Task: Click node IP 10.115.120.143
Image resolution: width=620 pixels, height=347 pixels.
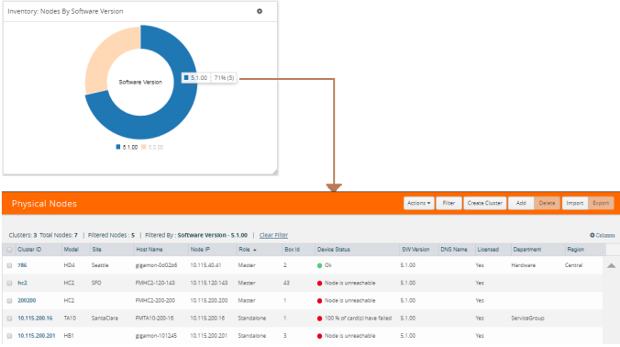Action: click(209, 283)
